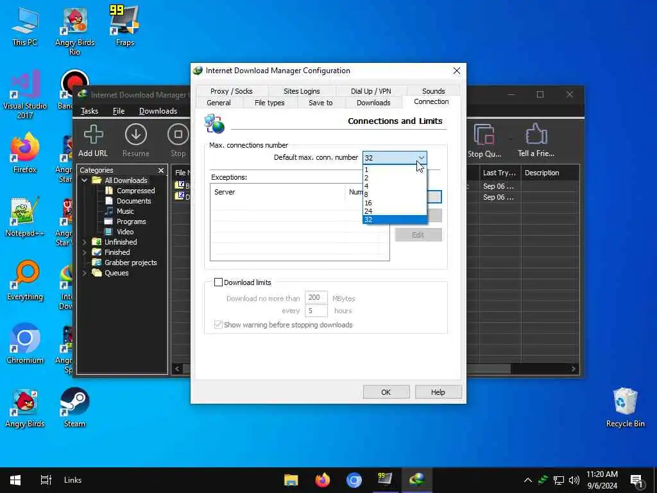Click the OK button
Viewport: 657px width, 493px height.
pos(386,392)
